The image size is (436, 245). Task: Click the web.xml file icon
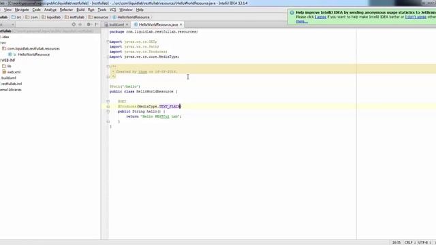coord(4,72)
